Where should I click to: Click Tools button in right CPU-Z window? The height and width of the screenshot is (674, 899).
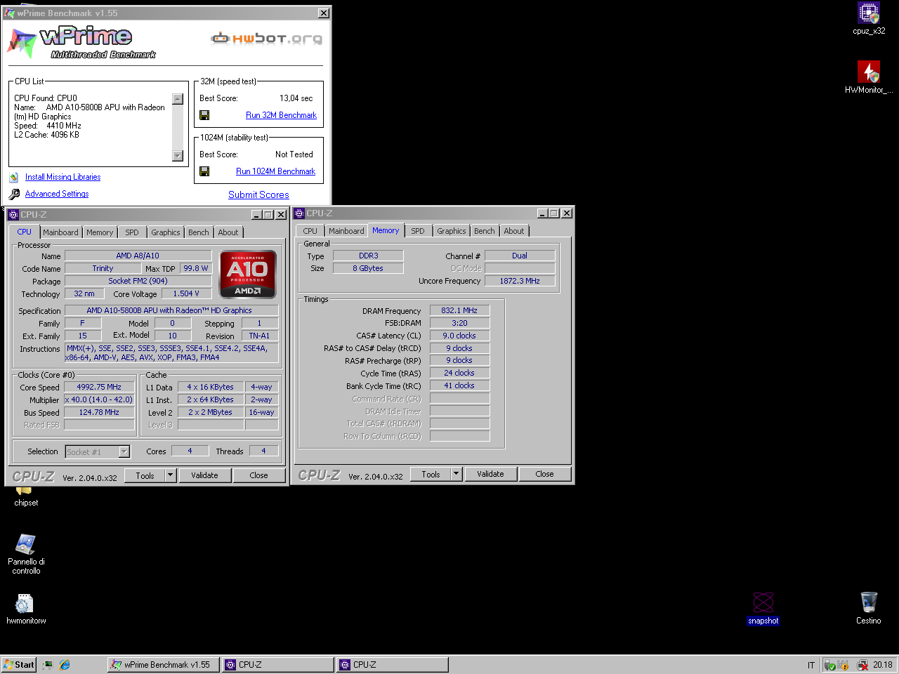coord(431,474)
